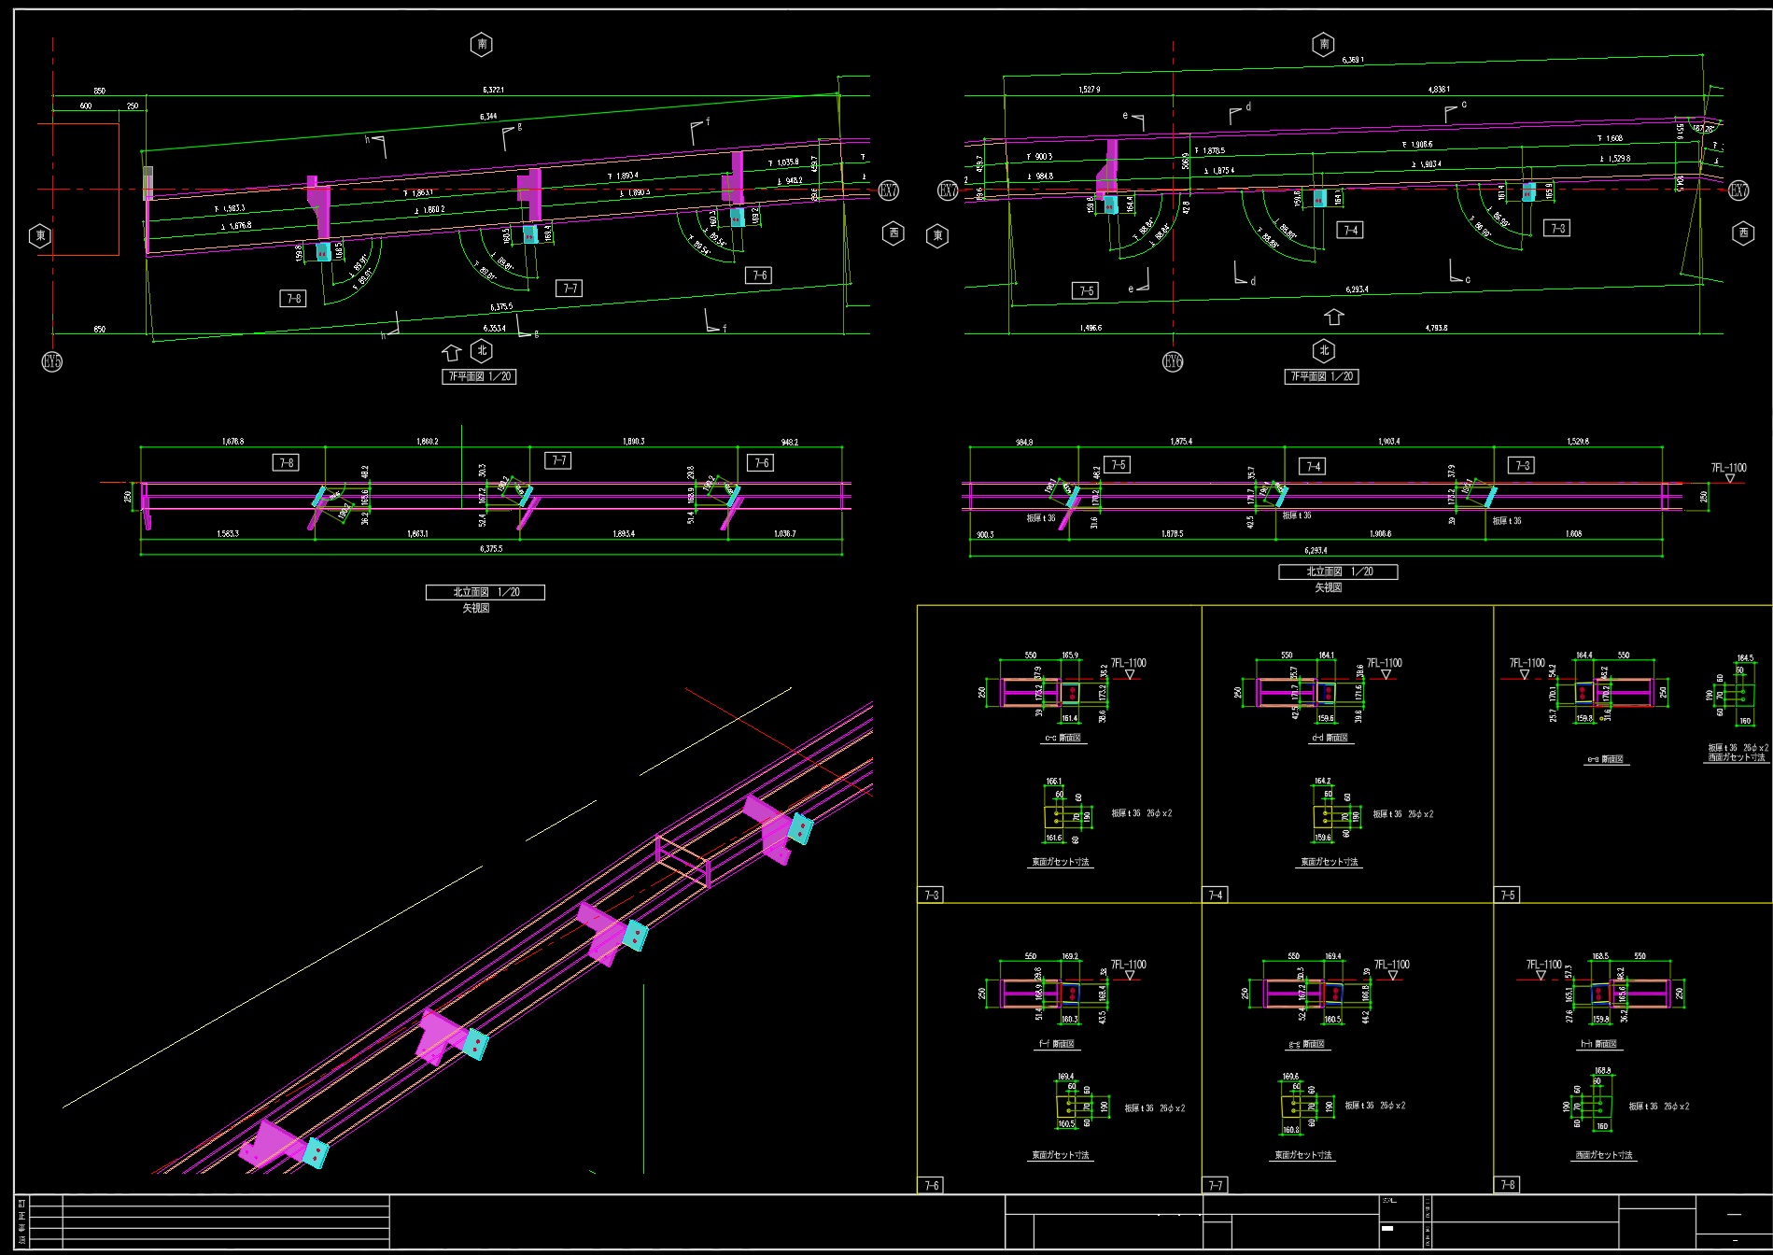This screenshot has height=1255, width=1773.
Task: Open detail panel tagged 7-3 at its corner
Action: (x=931, y=895)
